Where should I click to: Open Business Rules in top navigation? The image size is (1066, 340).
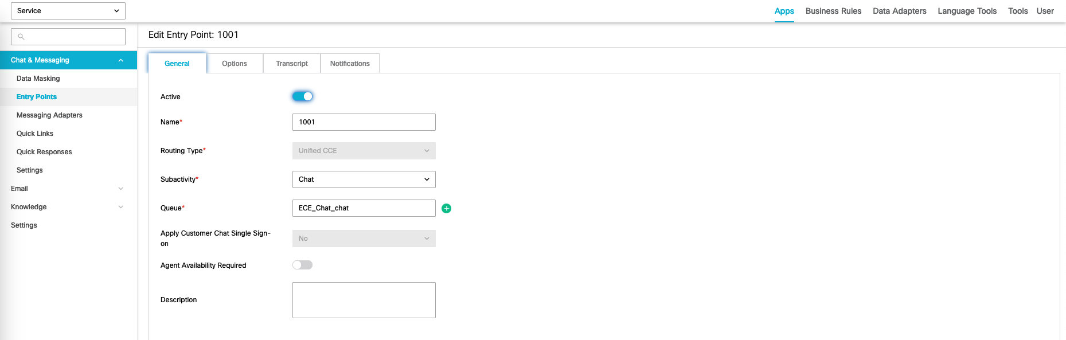(833, 11)
